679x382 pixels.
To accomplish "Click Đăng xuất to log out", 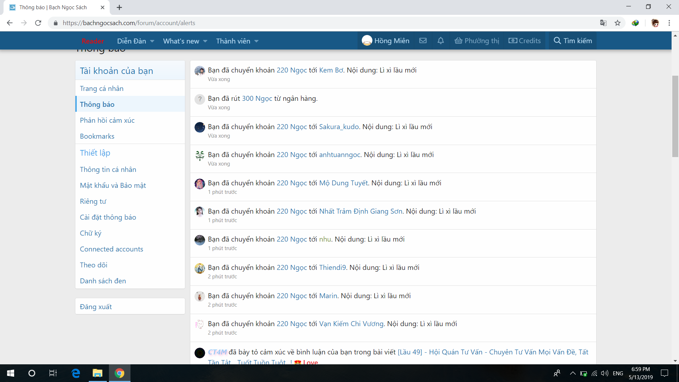I will pos(96,307).
